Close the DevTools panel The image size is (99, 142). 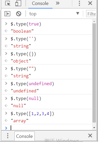[90, 3]
